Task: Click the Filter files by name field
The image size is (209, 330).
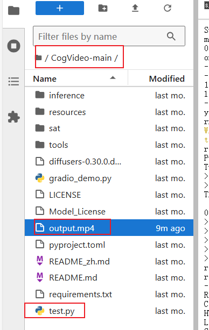Action: (x=109, y=36)
